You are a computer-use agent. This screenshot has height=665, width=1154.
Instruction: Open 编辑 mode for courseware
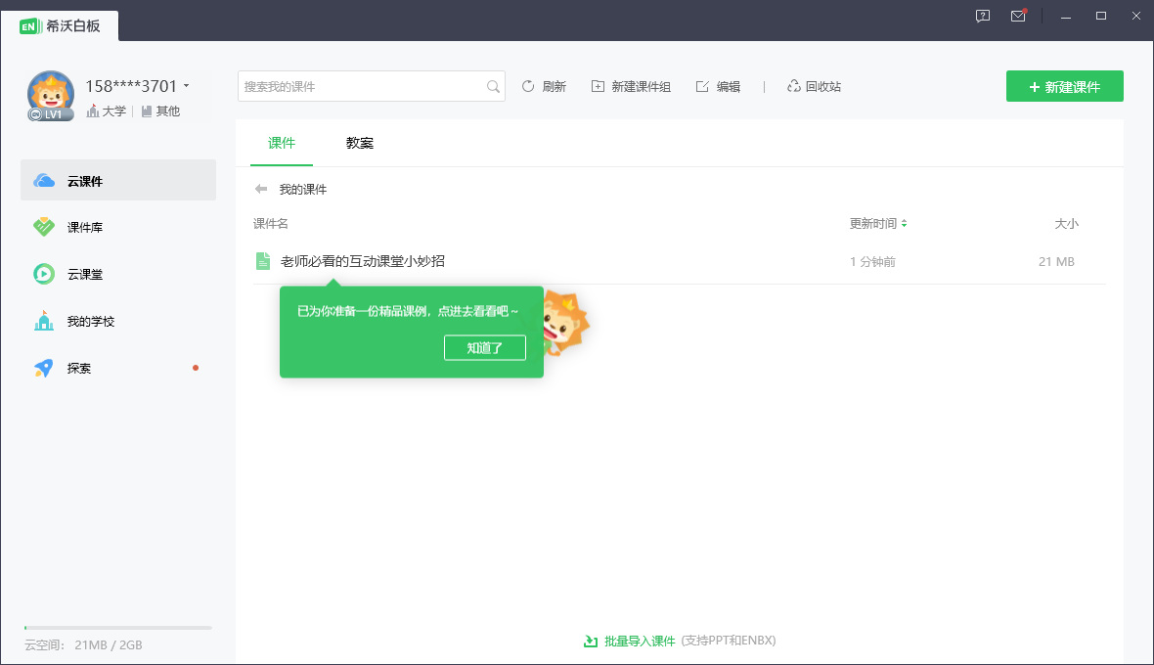click(x=719, y=86)
